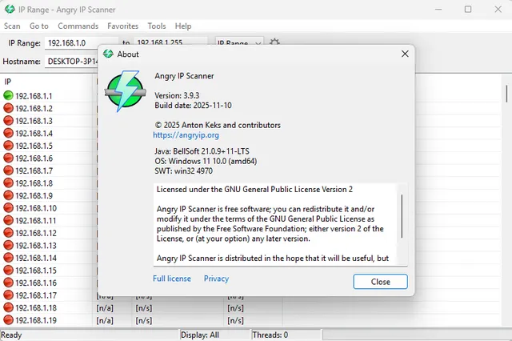Open the Full license link
This screenshot has height=341, width=512.
[x=172, y=279]
